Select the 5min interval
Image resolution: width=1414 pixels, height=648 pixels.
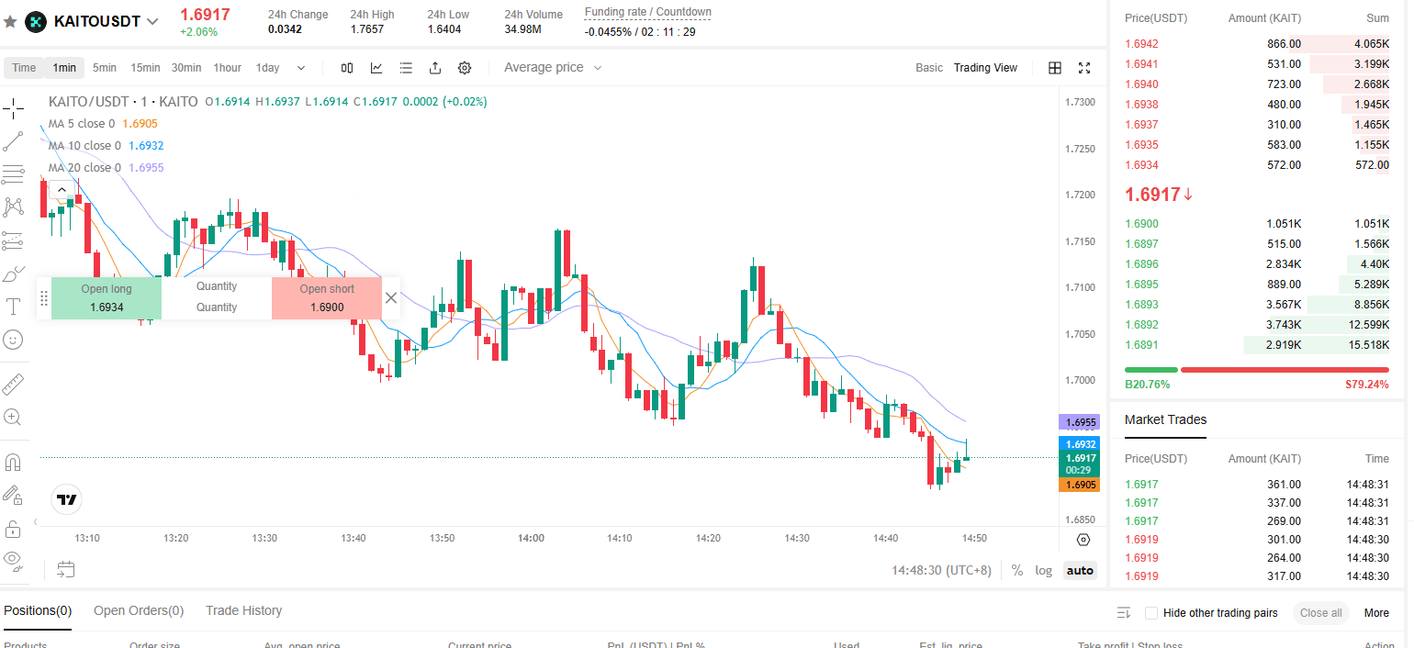click(x=105, y=68)
